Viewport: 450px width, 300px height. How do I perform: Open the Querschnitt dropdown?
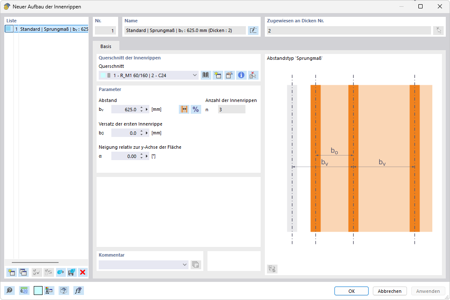pos(194,75)
